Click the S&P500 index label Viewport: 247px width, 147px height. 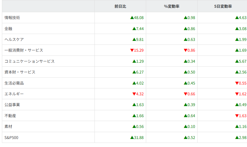11,138
